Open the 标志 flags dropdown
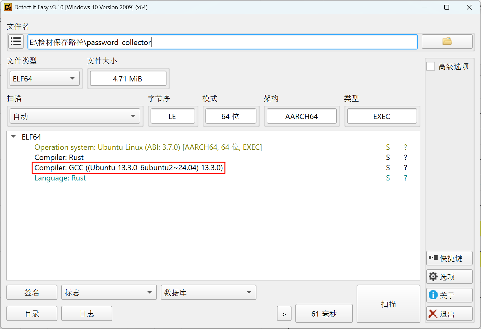 109,292
